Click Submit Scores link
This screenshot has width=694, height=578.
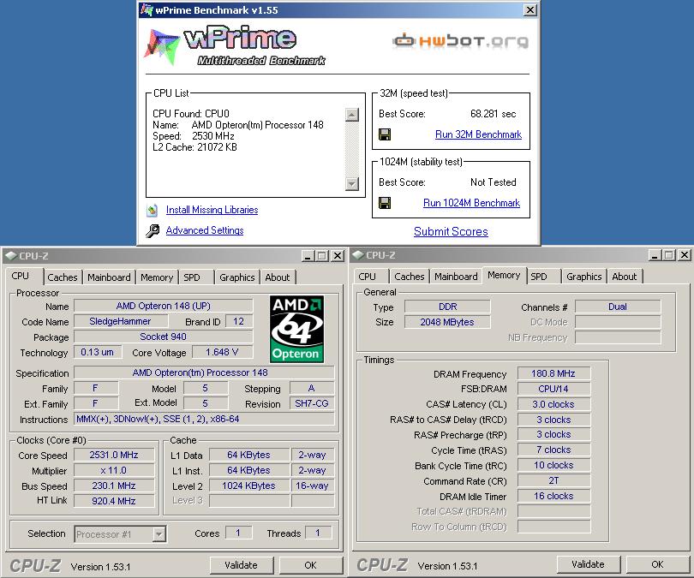[451, 232]
